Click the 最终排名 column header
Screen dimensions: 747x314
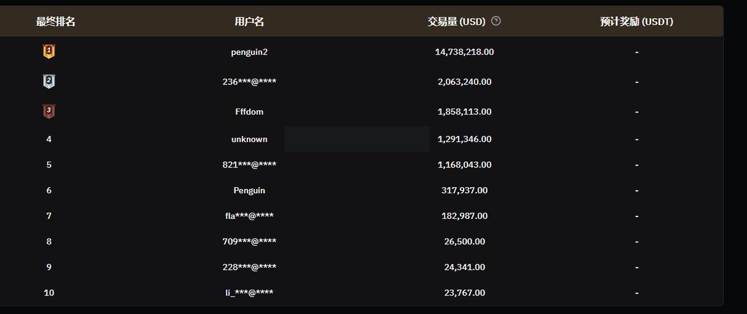pyautogui.click(x=55, y=21)
